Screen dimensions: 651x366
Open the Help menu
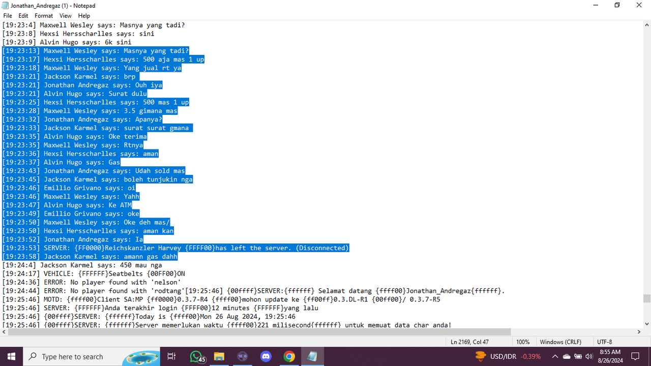[84, 16]
